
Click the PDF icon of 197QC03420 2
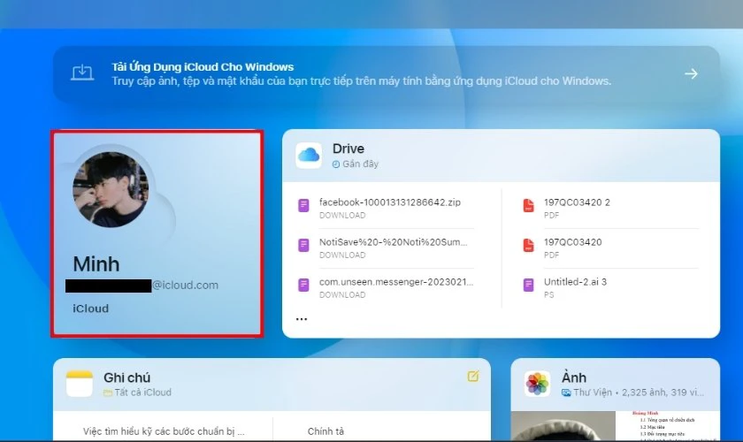coord(528,205)
